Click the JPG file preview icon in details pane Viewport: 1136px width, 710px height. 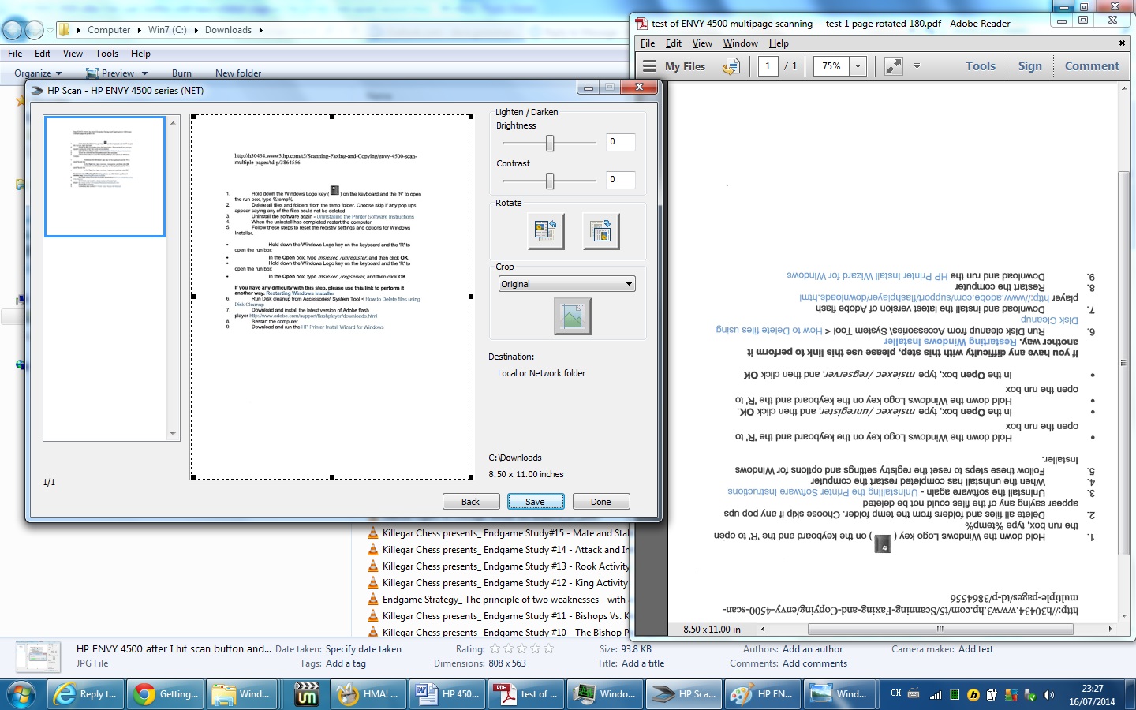38,656
